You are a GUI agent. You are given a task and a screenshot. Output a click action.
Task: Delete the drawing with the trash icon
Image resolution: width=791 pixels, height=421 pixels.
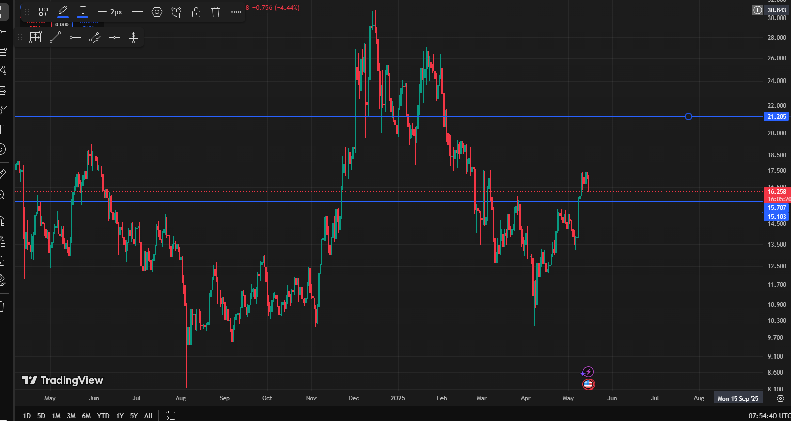click(x=216, y=11)
